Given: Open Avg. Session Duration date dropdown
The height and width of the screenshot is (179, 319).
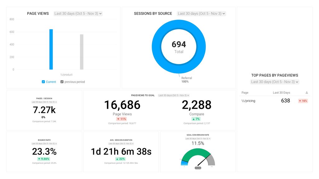Looking at the screenshot, I should (x=121, y=144).
